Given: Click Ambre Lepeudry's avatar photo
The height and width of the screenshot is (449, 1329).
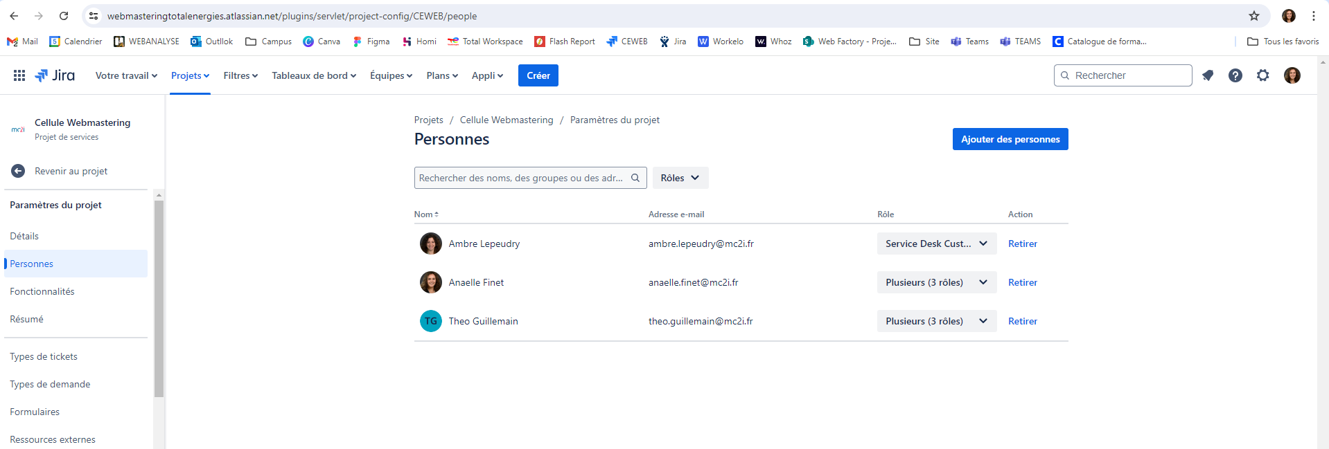Looking at the screenshot, I should click(x=431, y=244).
